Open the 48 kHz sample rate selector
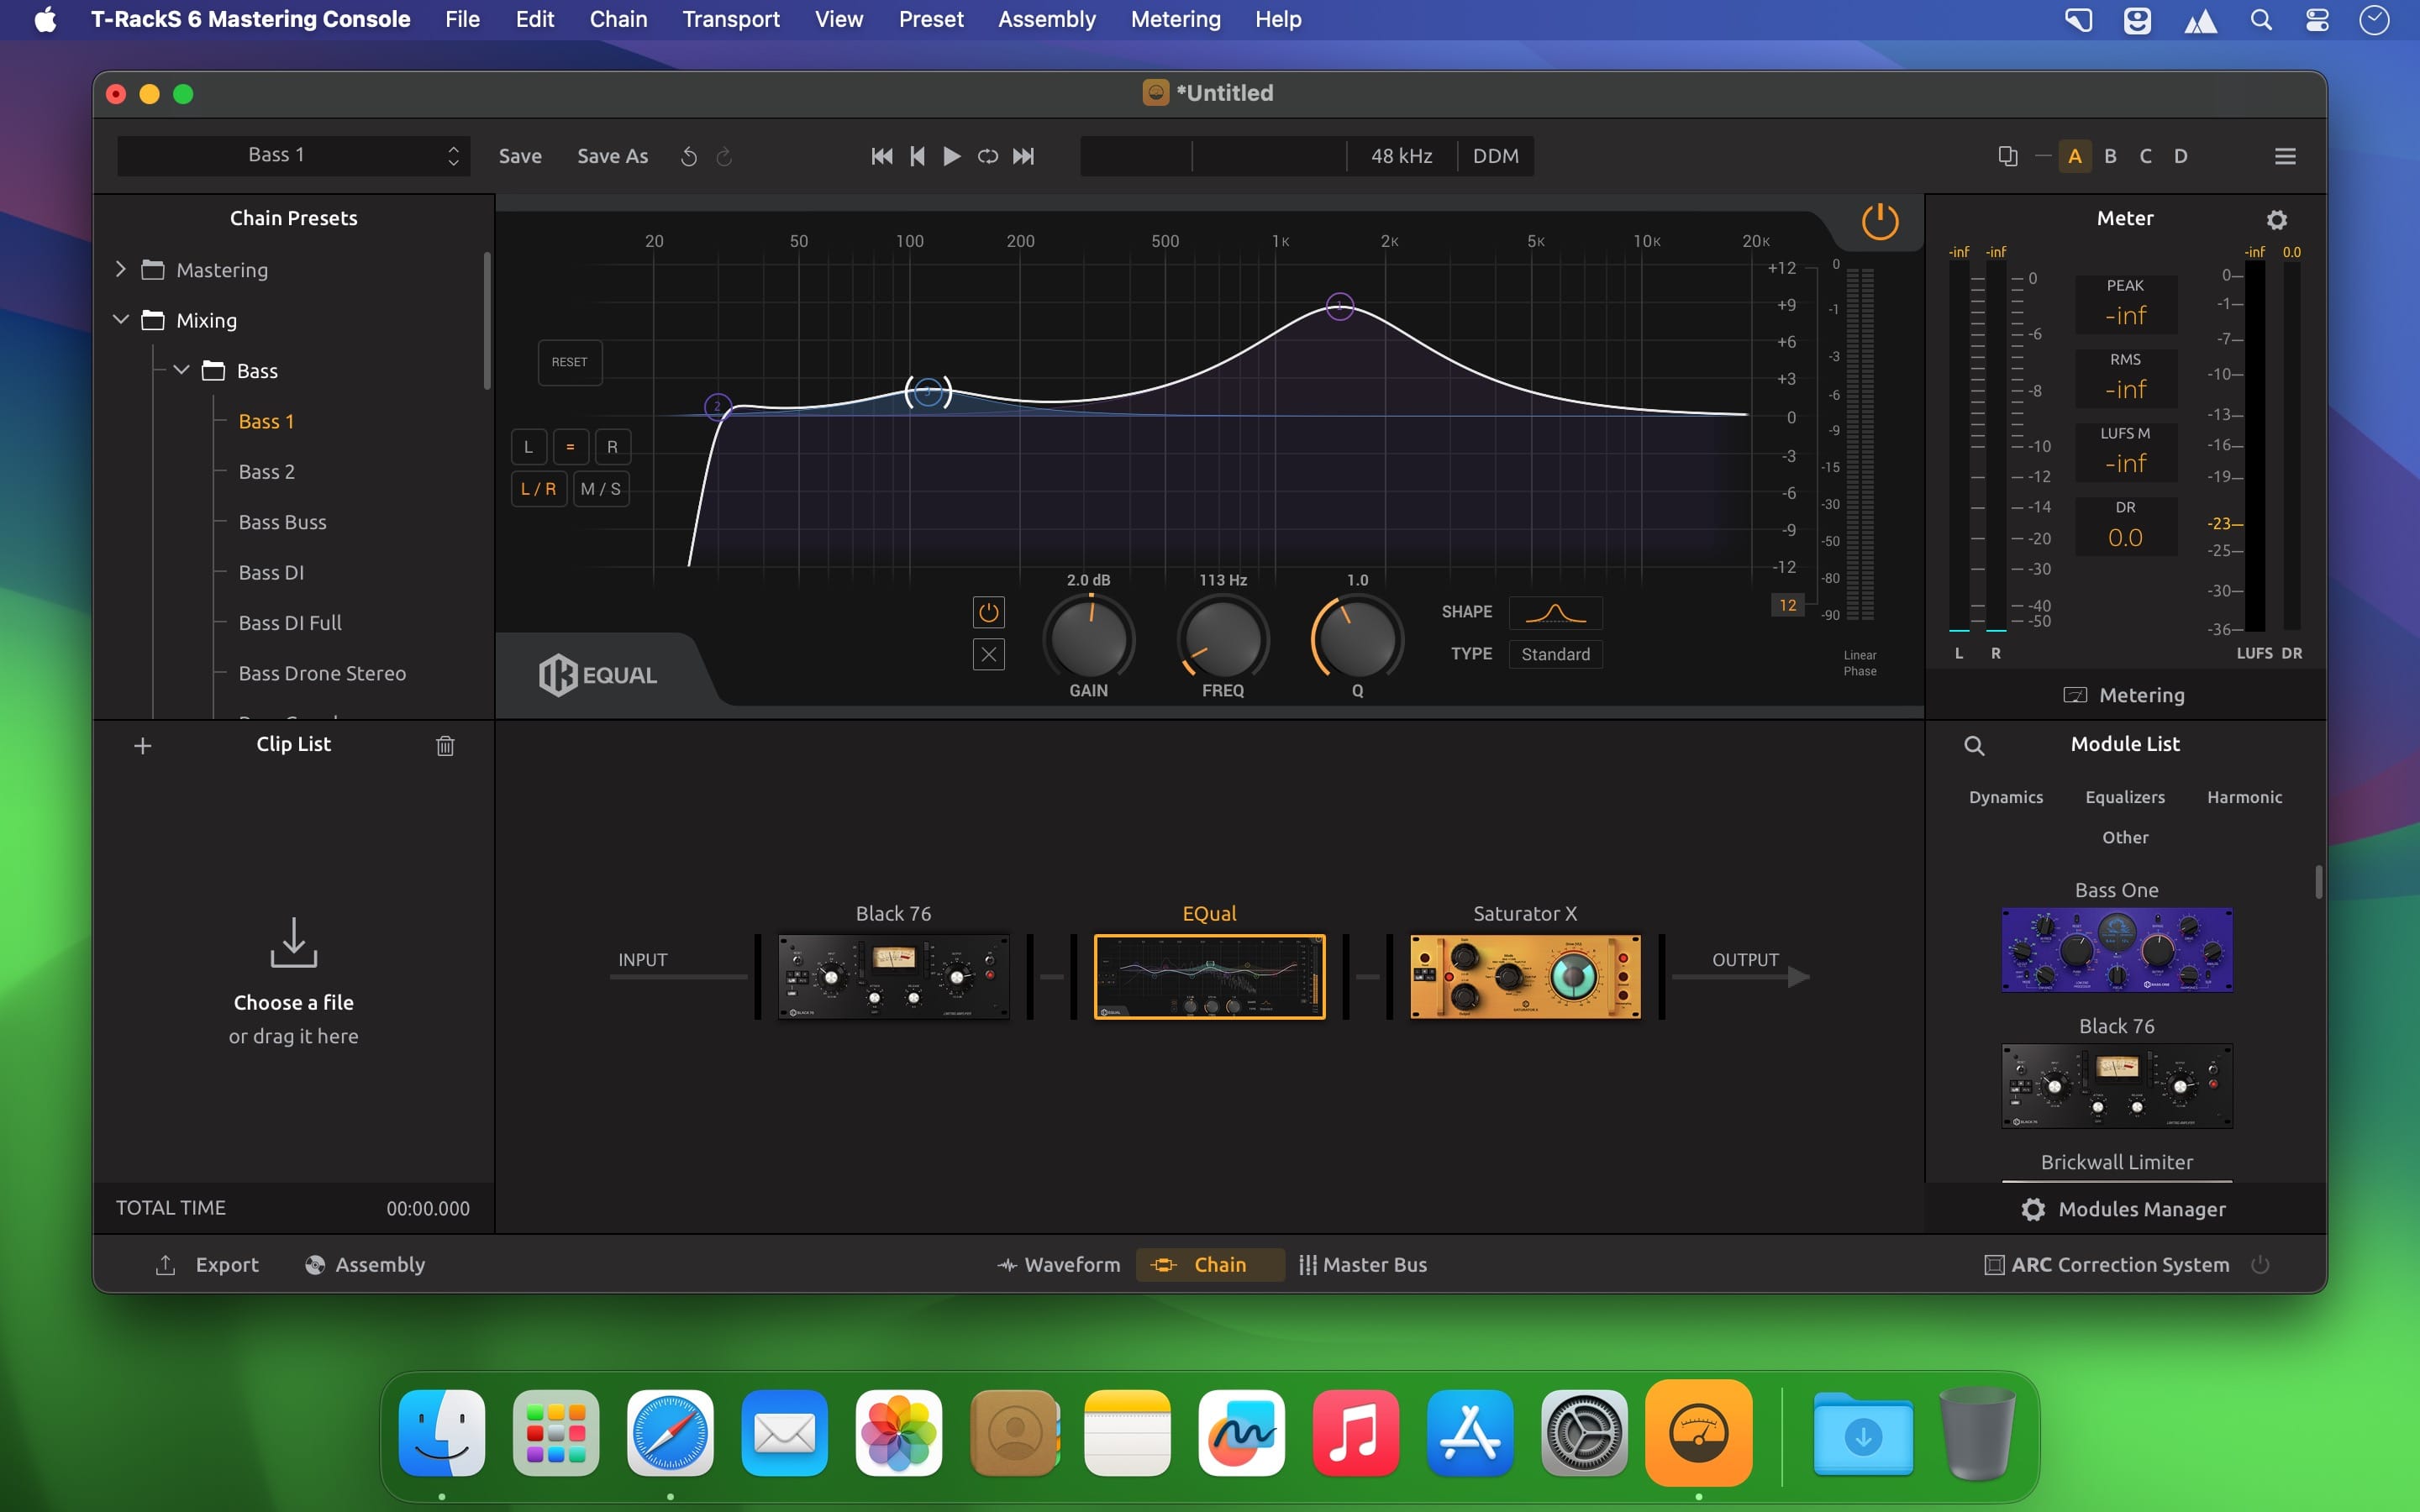 (x=1401, y=156)
